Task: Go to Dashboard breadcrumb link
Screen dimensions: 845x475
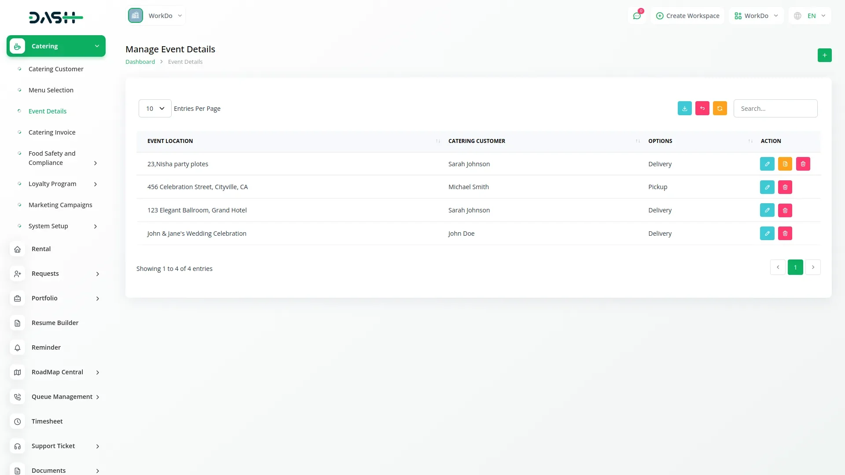Action: click(x=140, y=62)
